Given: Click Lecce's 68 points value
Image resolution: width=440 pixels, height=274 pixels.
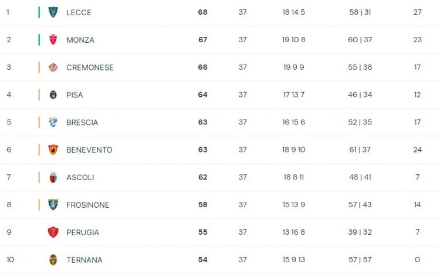Looking at the screenshot, I should tap(202, 12).
